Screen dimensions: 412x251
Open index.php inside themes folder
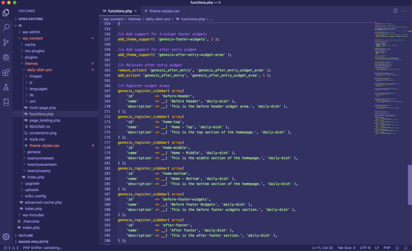(35, 177)
